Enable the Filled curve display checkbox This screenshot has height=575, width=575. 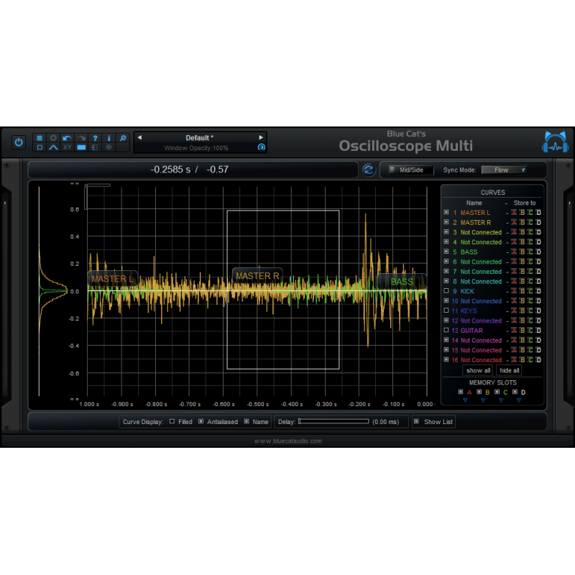[171, 421]
